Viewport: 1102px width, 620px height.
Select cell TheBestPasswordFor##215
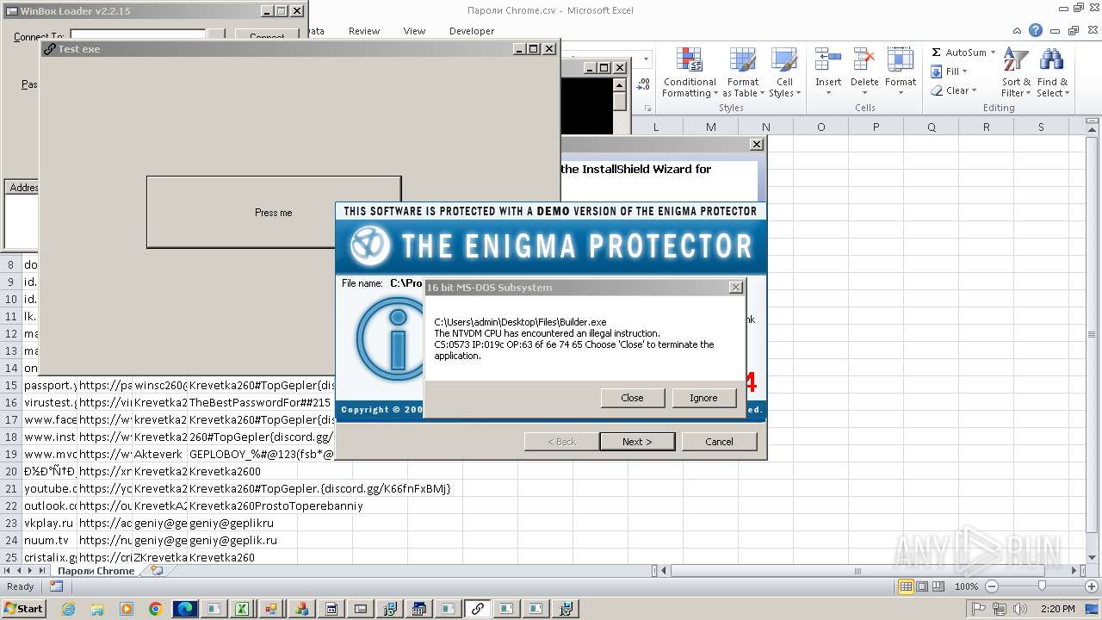point(260,402)
